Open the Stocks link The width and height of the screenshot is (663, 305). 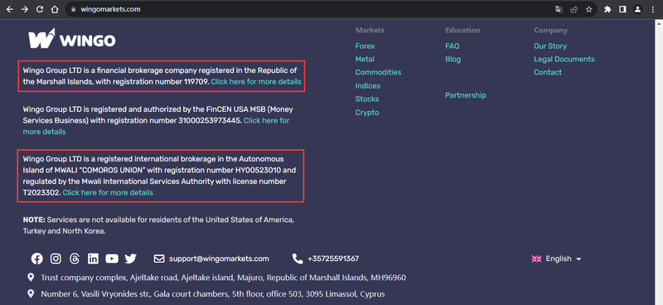tap(367, 99)
